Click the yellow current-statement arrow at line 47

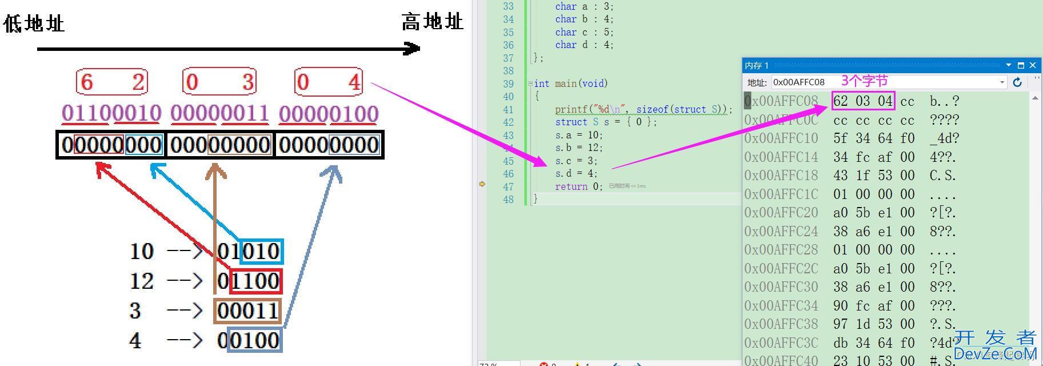[482, 184]
